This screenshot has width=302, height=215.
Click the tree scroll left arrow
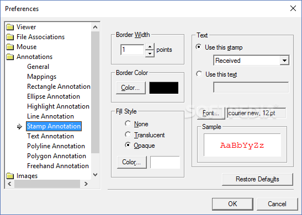pos(9,184)
